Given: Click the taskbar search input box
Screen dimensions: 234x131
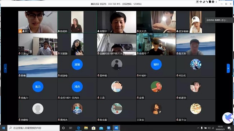Looking at the screenshot, I should click(33, 128).
